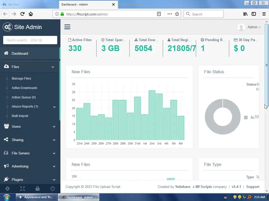Click the Dashboard home icon in sidebar
The image size is (269, 201).
click(x=6, y=53)
